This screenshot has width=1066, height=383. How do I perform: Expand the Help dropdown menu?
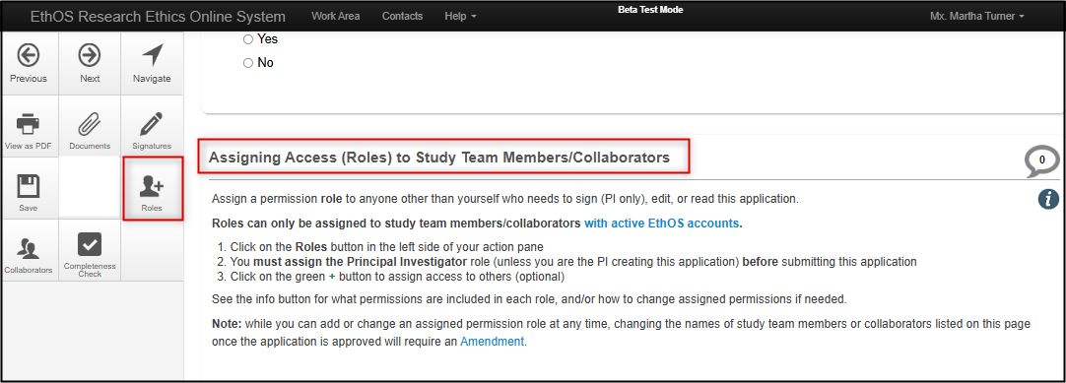click(x=460, y=17)
